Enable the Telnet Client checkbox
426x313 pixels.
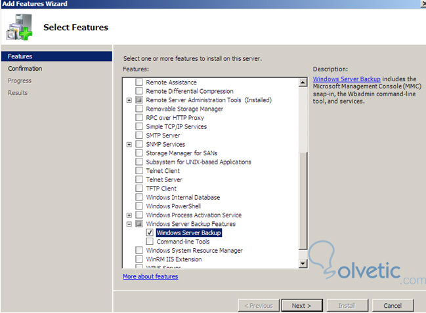[x=139, y=171]
